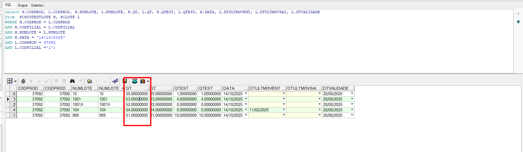
Task: Click the DTULTMOVSAI column header
Action: tap(304, 88)
